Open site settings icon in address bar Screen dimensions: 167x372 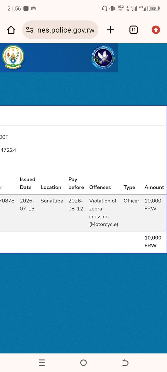pos(30,30)
